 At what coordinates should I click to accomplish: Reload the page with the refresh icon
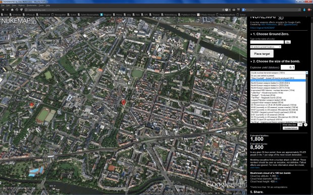[17, 10]
